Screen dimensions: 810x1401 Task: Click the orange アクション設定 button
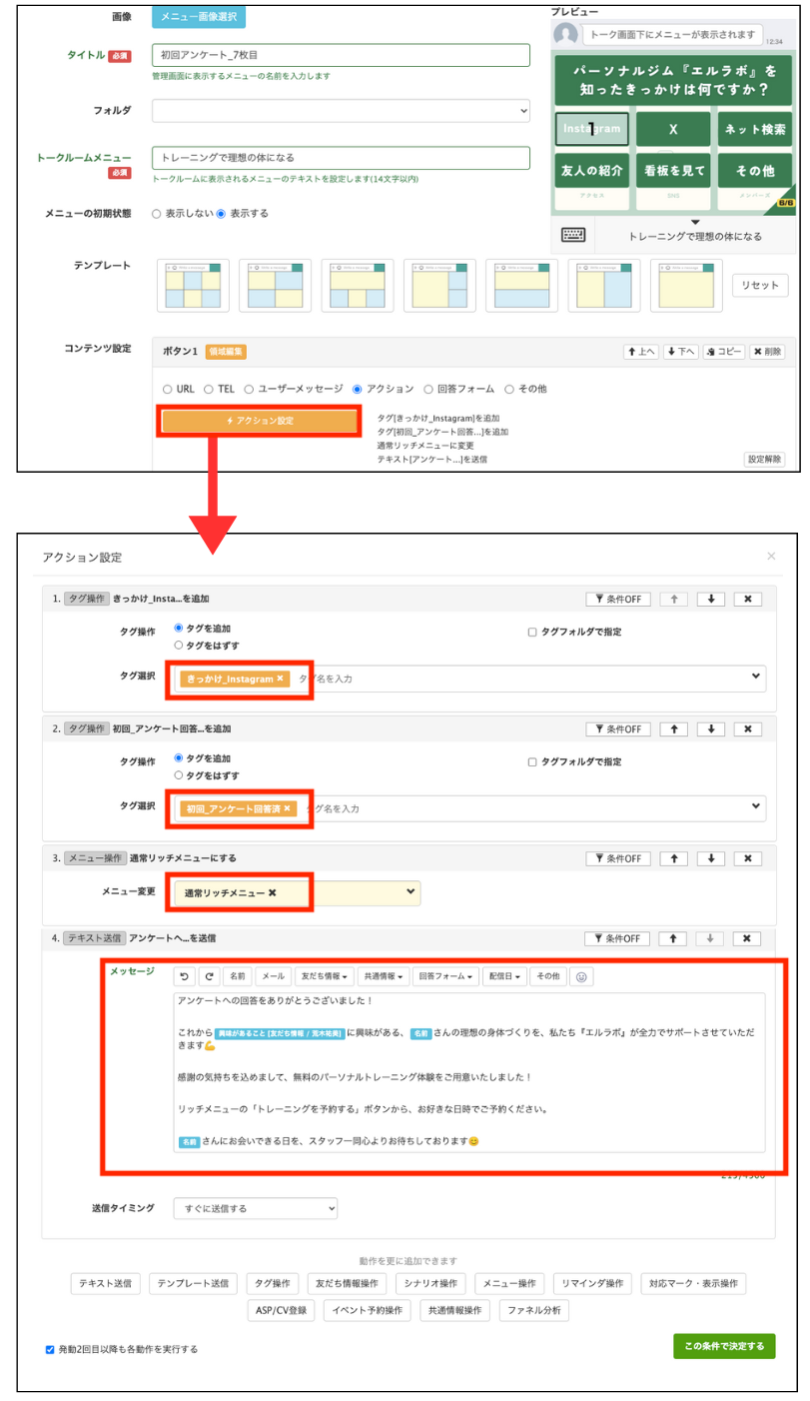(259, 421)
